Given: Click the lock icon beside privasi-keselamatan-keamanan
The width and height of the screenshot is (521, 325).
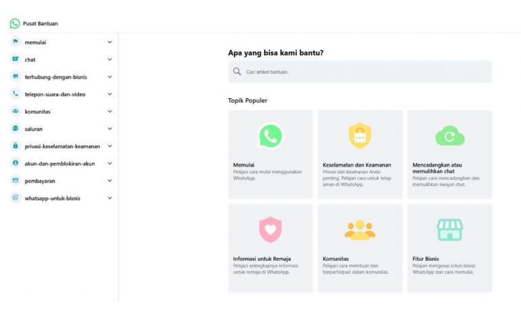Looking at the screenshot, I should coord(16,146).
